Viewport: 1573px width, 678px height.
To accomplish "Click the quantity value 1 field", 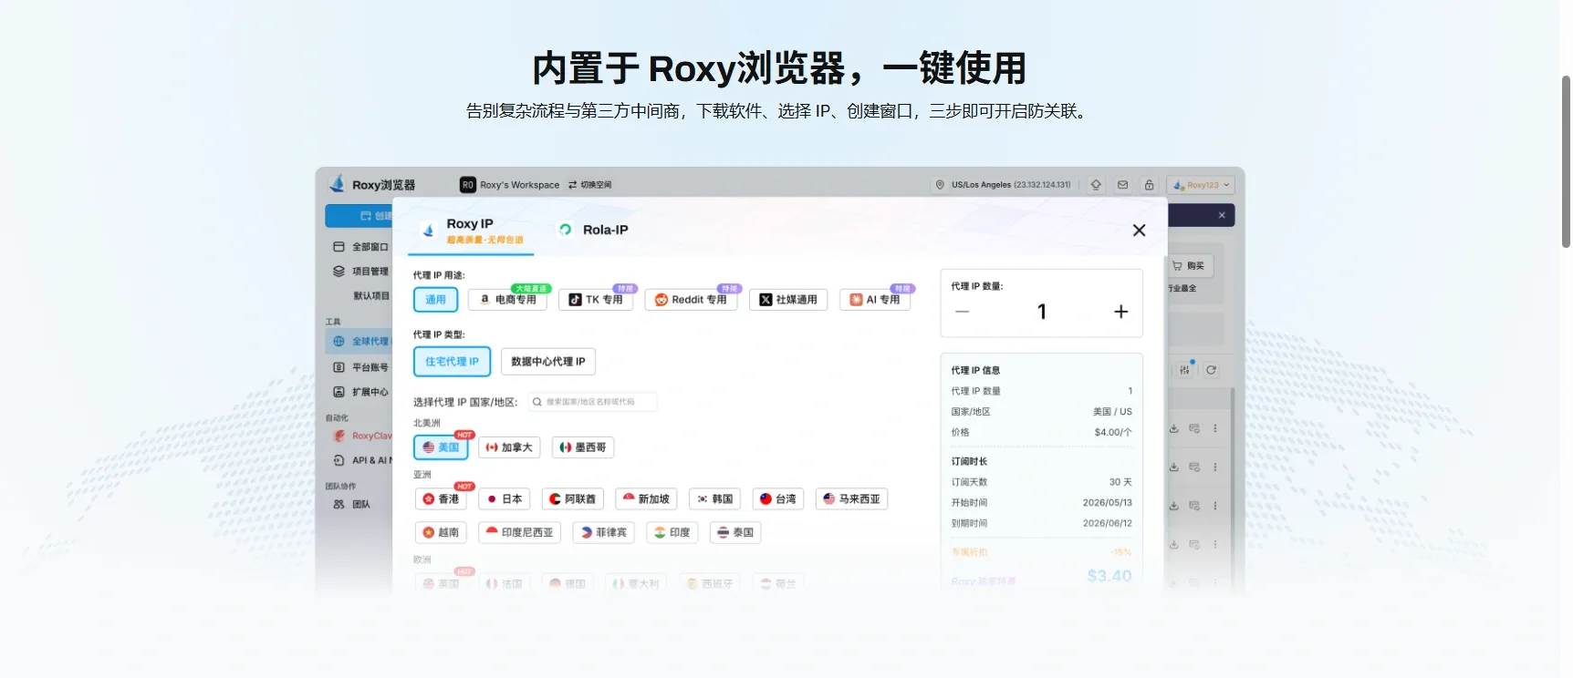I will tap(1042, 312).
